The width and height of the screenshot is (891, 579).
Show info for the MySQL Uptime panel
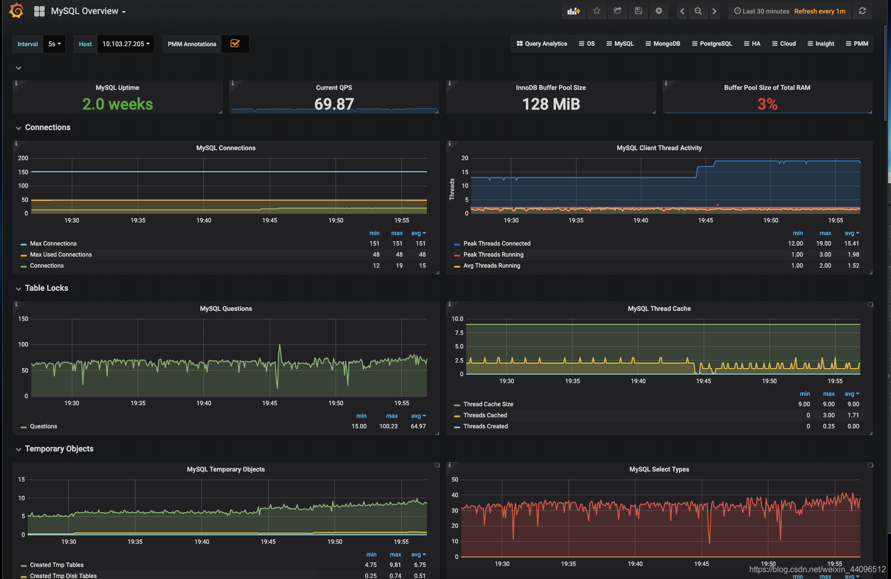tap(16, 83)
